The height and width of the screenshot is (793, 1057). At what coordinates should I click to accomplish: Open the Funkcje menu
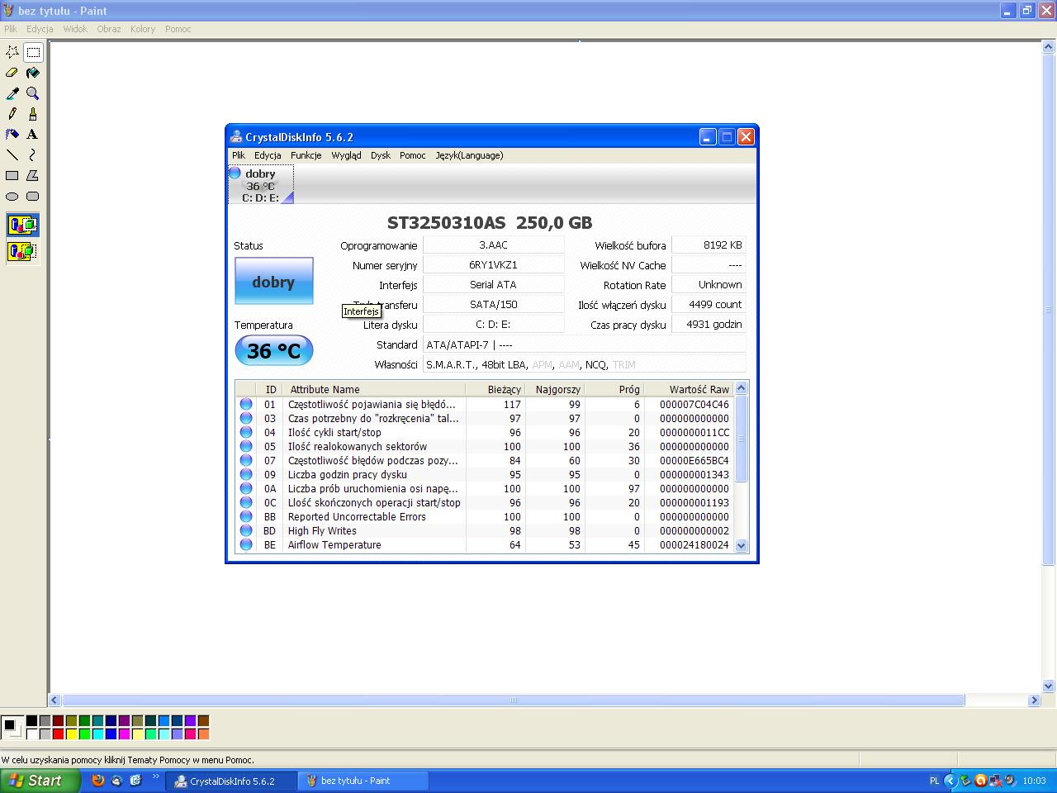[306, 155]
